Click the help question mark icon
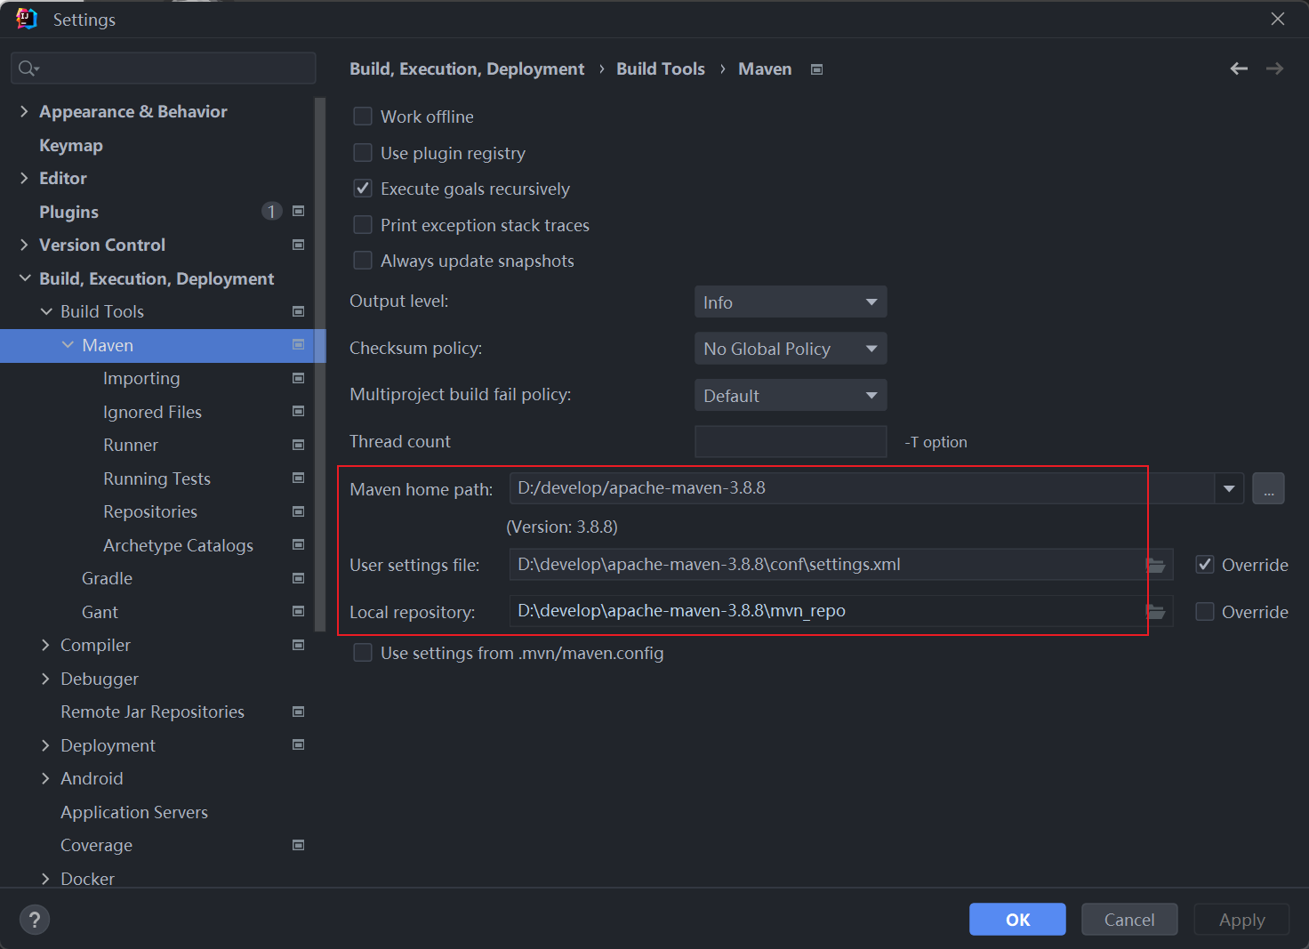This screenshot has height=949, width=1309. (x=35, y=920)
